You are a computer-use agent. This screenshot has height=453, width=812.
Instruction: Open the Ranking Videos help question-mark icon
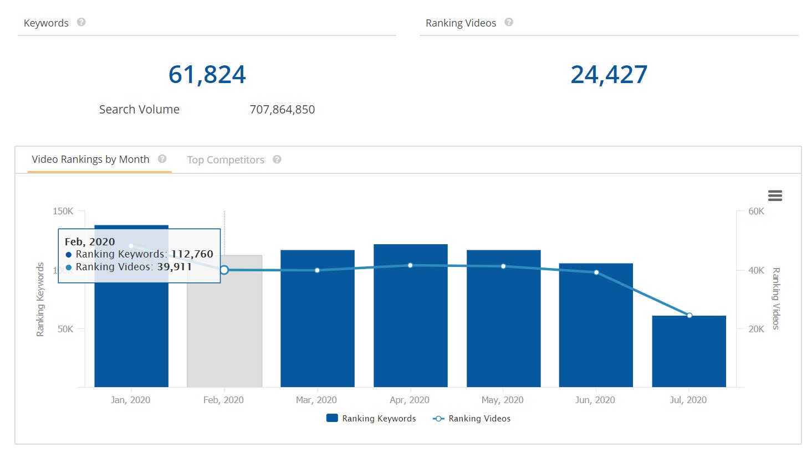509,22
